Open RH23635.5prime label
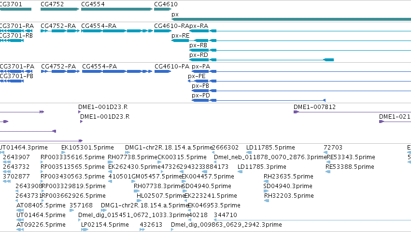This screenshot has width=411, height=232. tap(288, 177)
